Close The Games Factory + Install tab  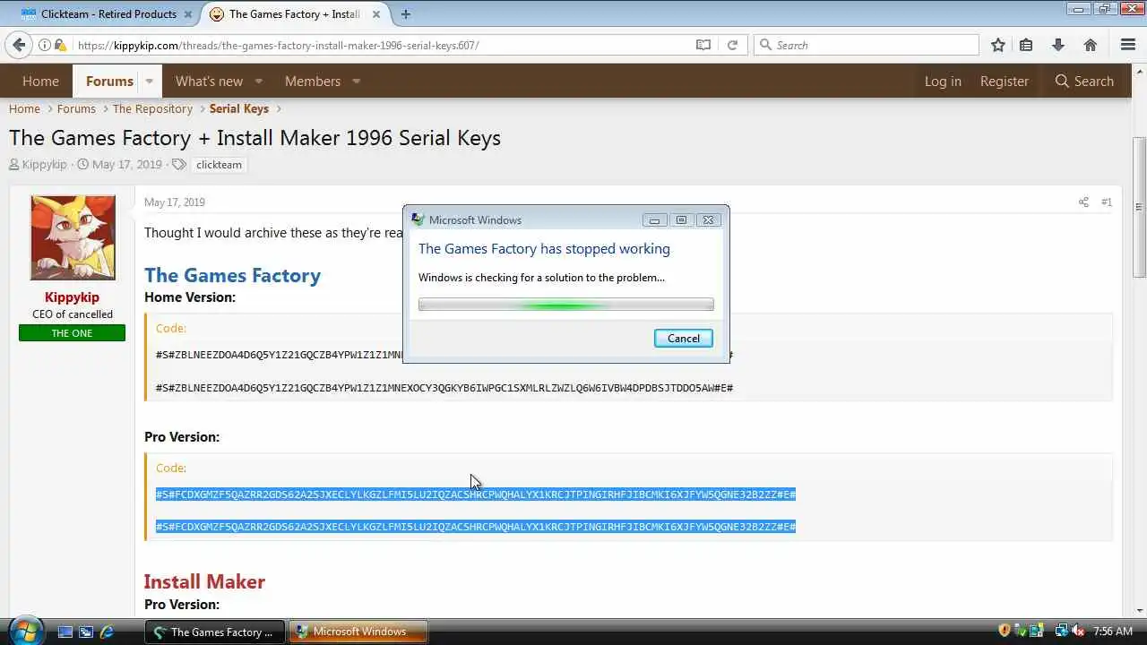pyautogui.click(x=376, y=14)
